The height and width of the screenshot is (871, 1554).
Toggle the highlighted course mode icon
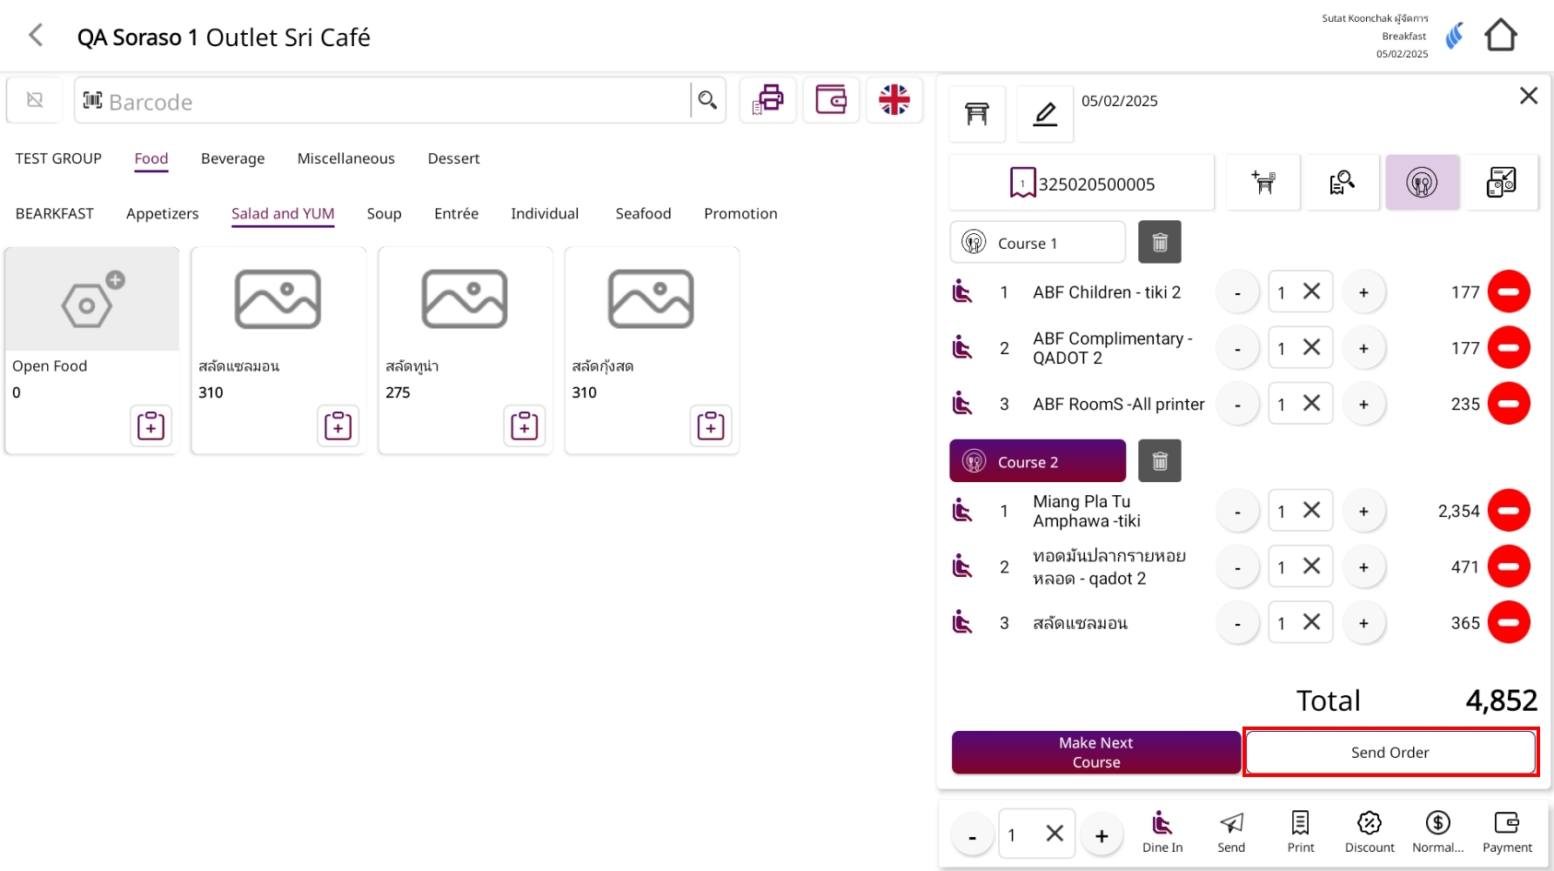pos(1422,183)
